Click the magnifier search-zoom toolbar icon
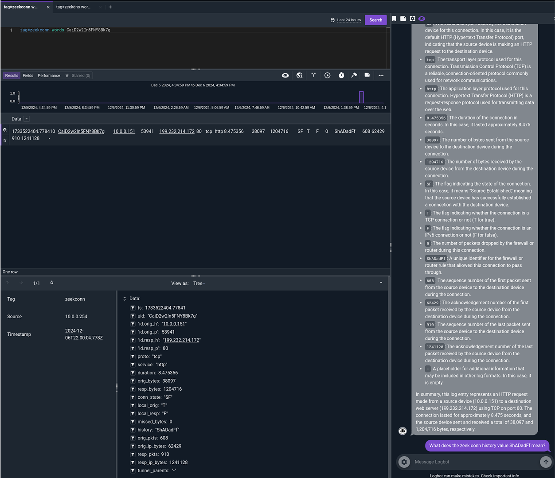Image resolution: width=555 pixels, height=478 pixels. 299,75
